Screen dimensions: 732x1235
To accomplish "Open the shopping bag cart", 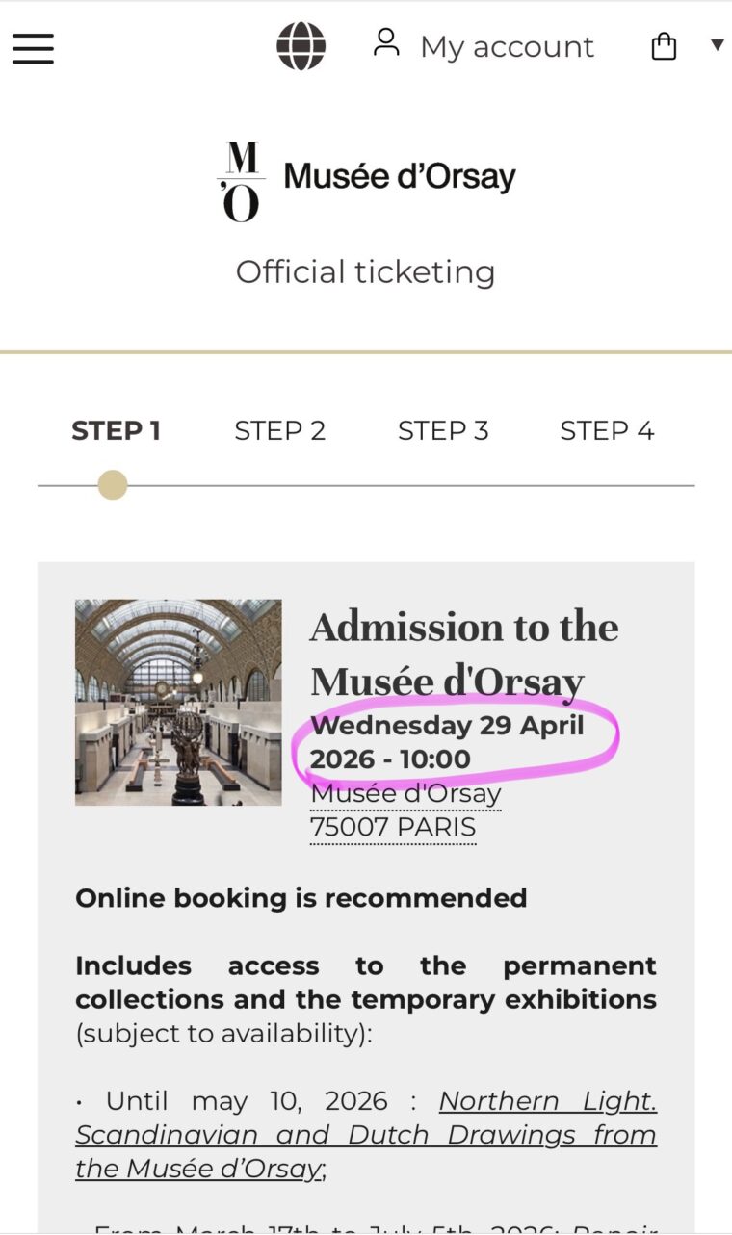I will 665,46.
